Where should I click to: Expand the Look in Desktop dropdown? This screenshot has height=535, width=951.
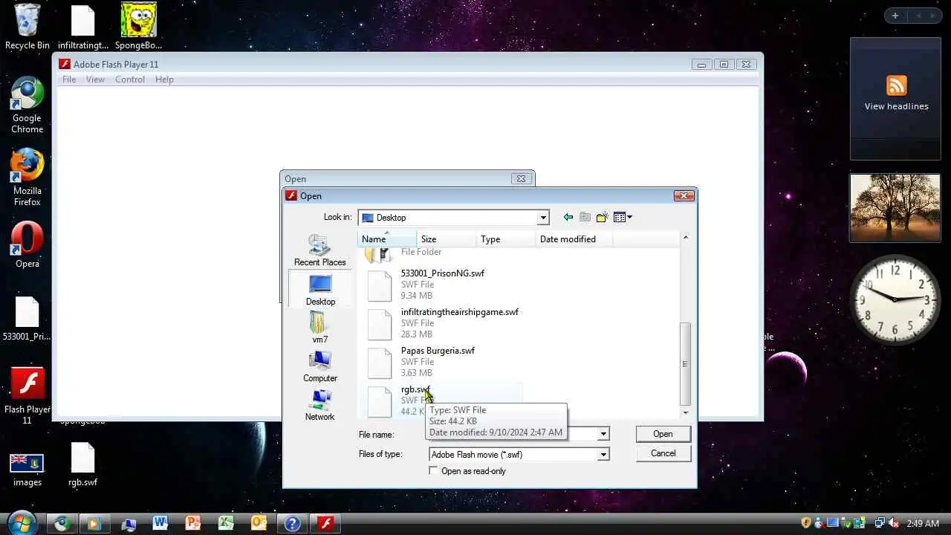click(x=543, y=218)
